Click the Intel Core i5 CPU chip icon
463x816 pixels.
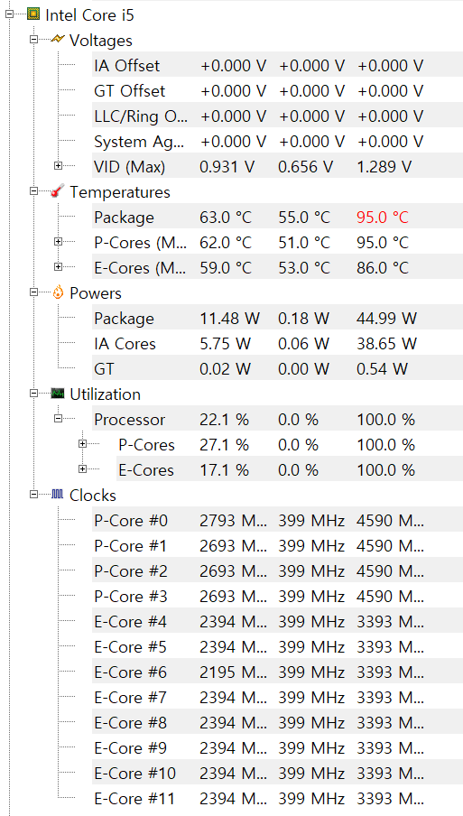click(32, 14)
